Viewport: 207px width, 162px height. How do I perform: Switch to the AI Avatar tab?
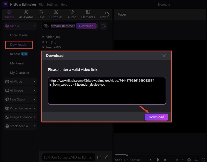click(x=26, y=14)
